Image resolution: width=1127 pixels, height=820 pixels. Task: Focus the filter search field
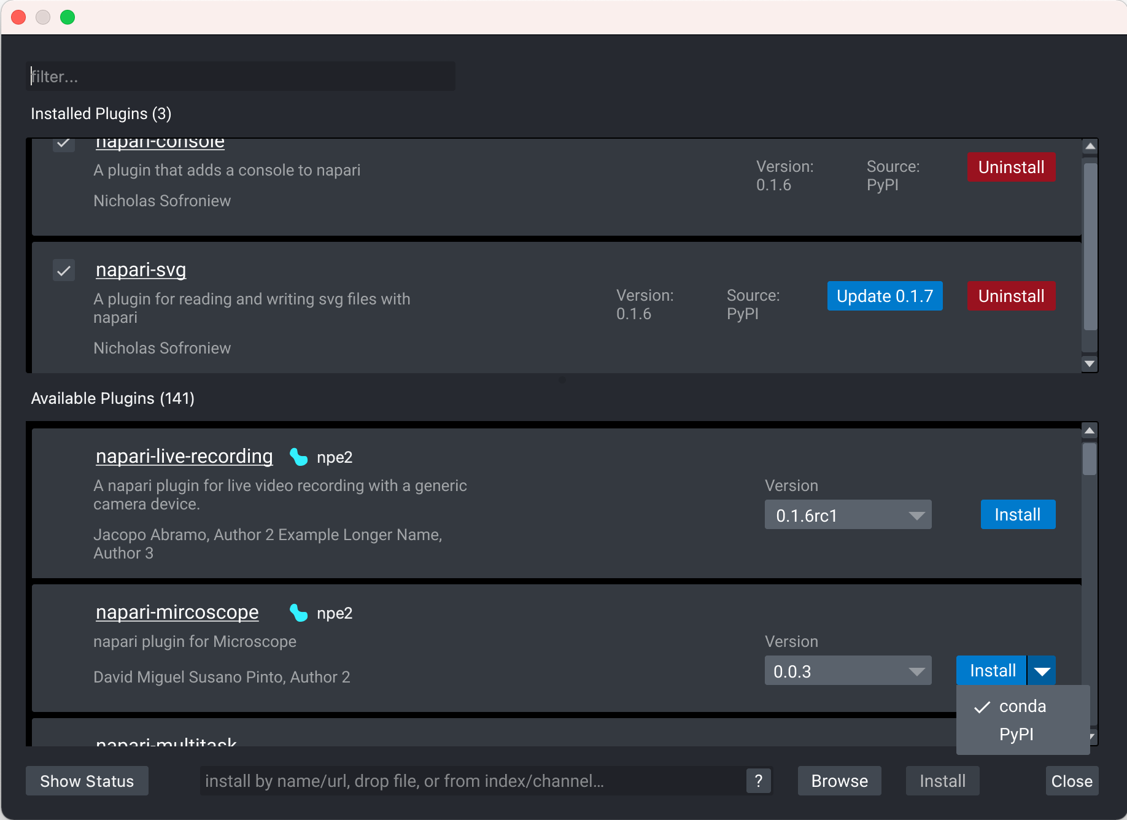click(241, 76)
